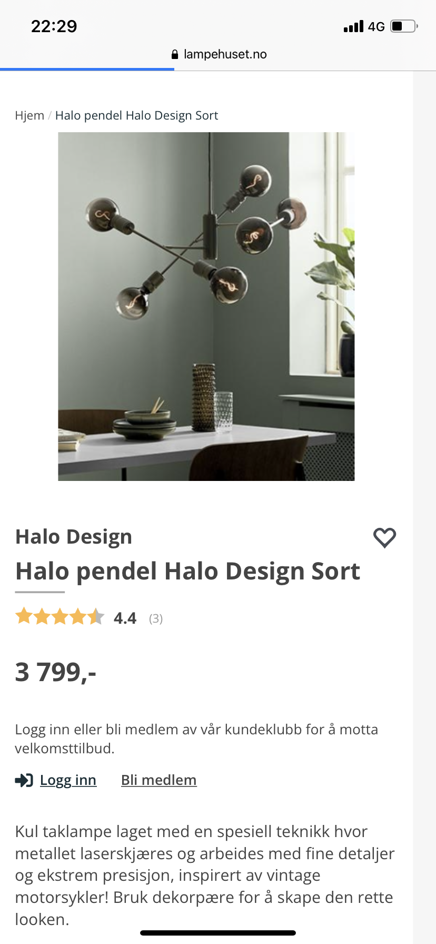Tap the lampehuset.no address bar
Screen dimensions: 436x944
(219, 54)
